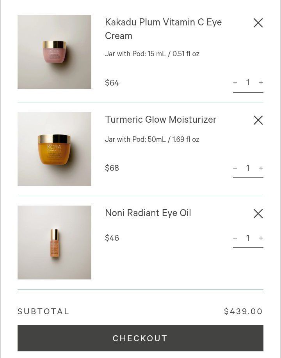Open Kakadu Plum Vitamin C Eye Cream title link
The width and height of the screenshot is (281, 358).
click(x=163, y=29)
